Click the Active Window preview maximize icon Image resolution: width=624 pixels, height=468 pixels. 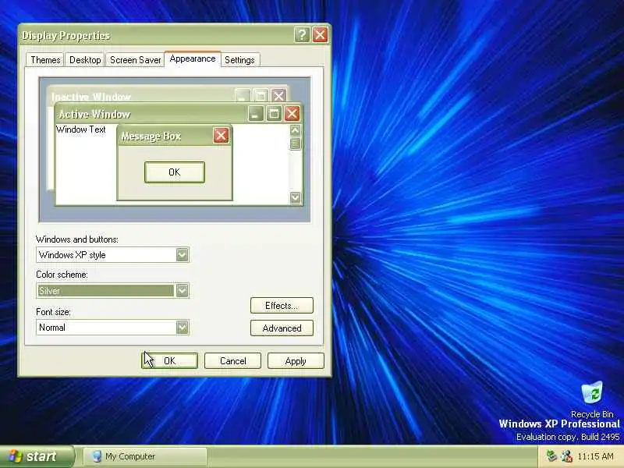(274, 114)
